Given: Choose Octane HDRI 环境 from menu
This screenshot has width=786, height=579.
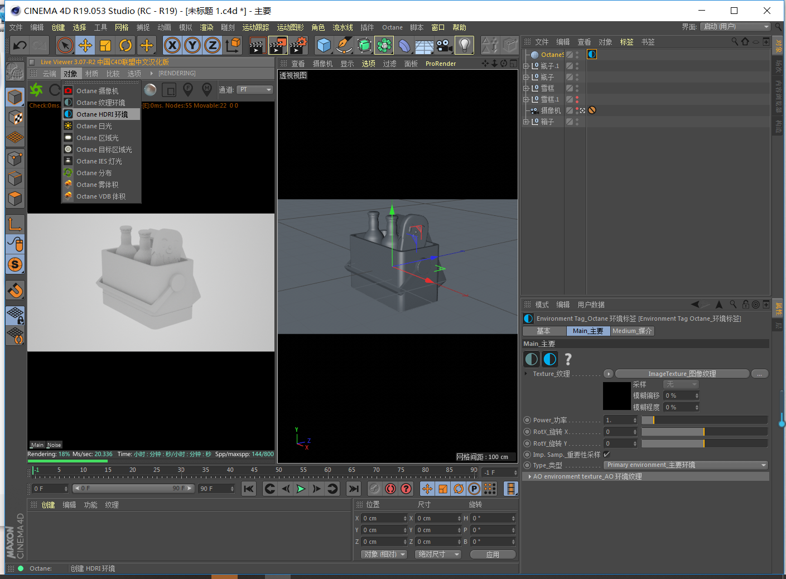Looking at the screenshot, I should pos(102,114).
